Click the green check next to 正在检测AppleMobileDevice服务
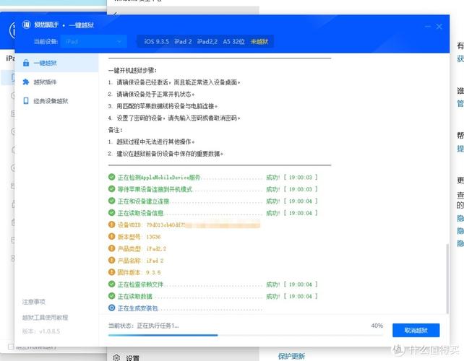The height and width of the screenshot is (361, 464). coord(111,177)
